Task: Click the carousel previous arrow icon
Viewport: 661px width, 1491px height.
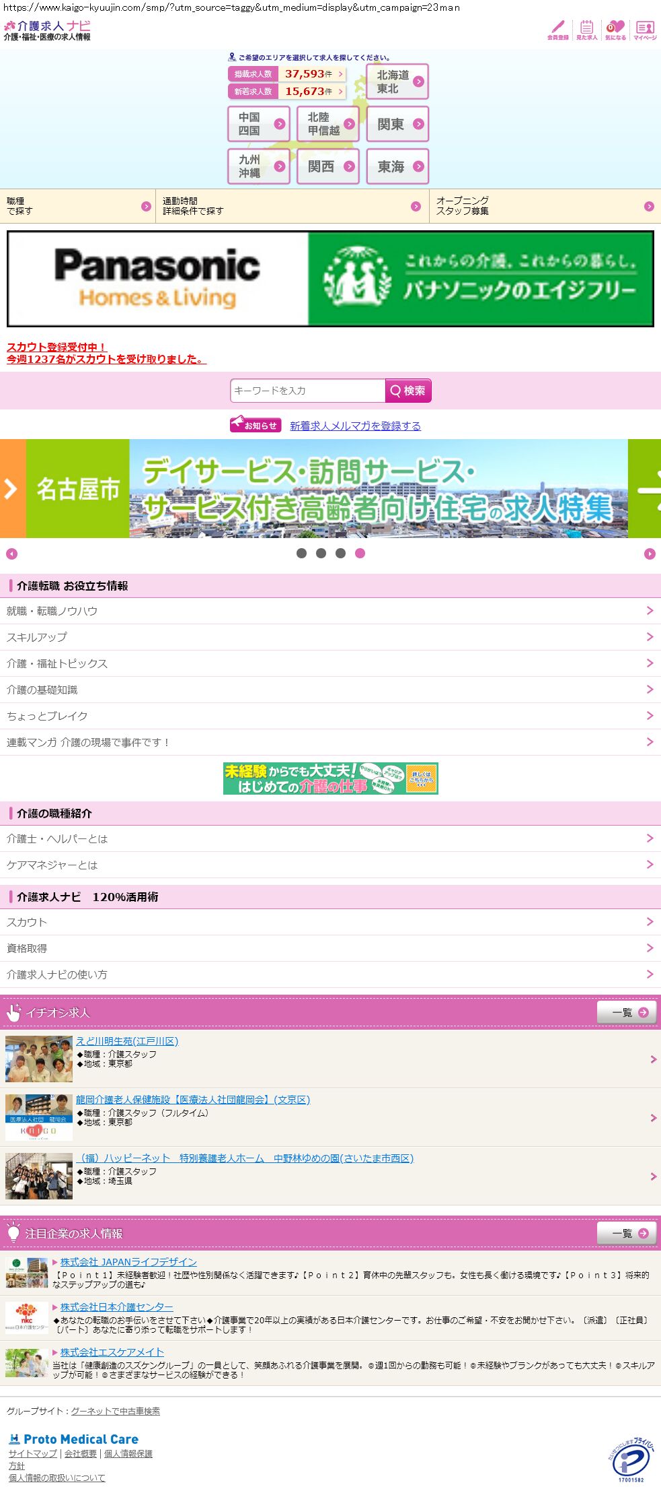Action: 11,554
